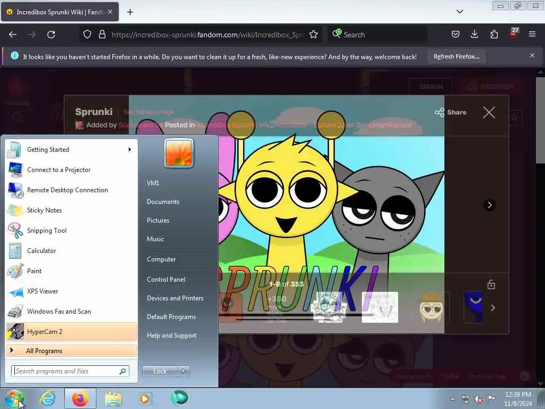
Task: Open Computer from Start menu
Action: click(161, 259)
